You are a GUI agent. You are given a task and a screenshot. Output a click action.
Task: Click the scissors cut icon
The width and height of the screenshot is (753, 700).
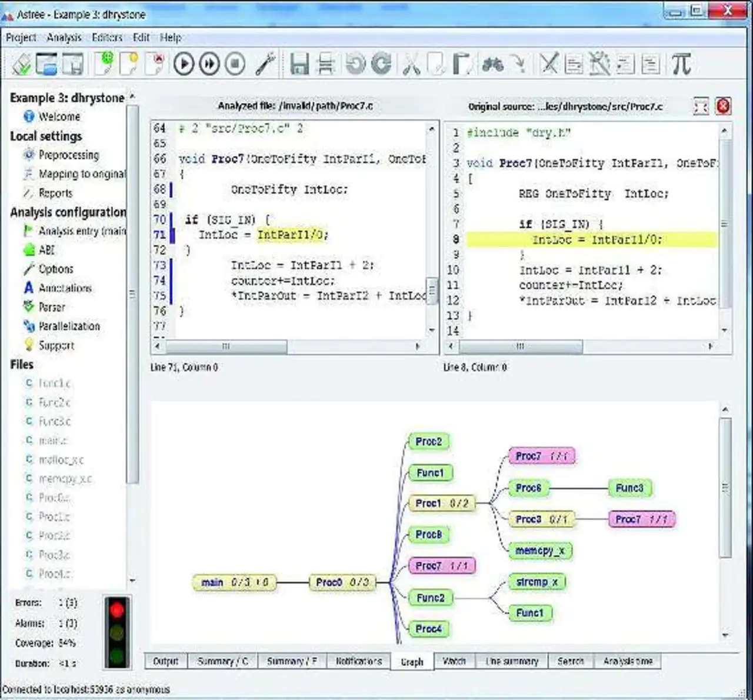point(411,64)
